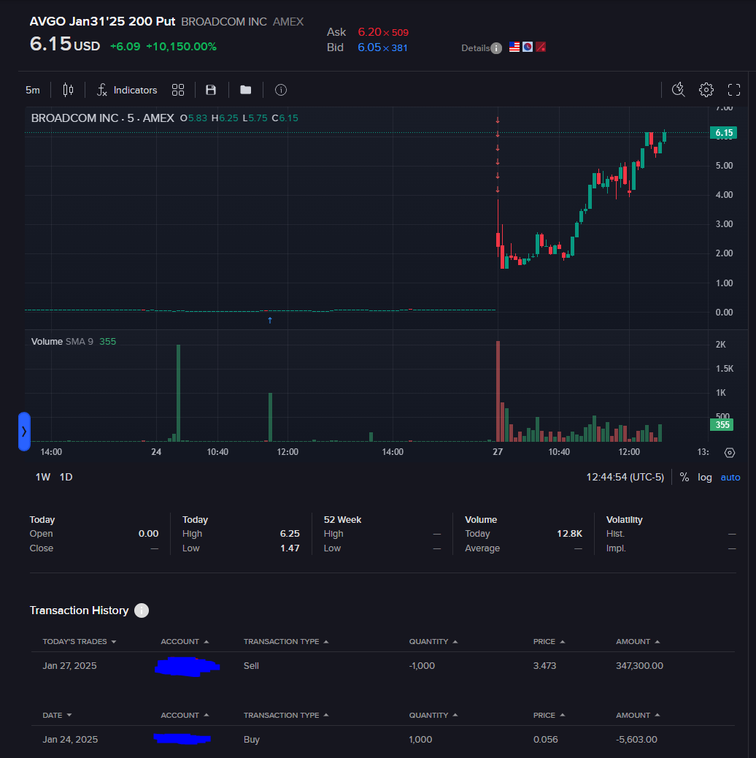
Task: Toggle auto scale mode
Action: point(730,478)
